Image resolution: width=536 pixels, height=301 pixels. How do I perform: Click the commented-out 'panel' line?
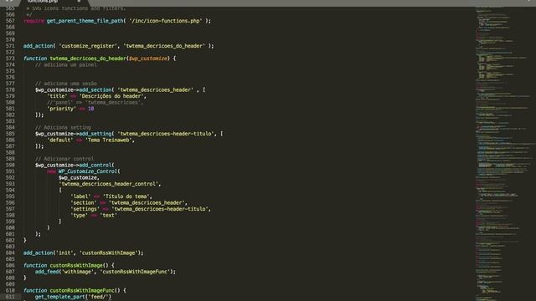pos(95,102)
